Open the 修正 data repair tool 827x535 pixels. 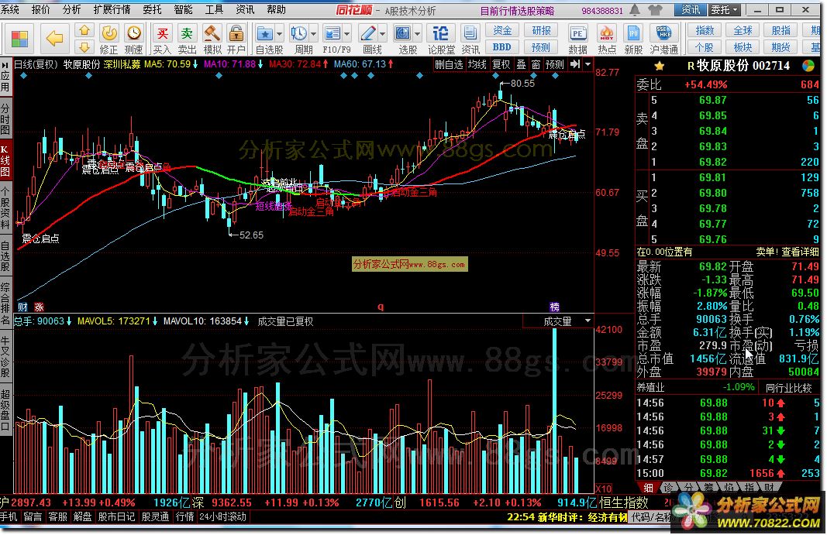coord(109,40)
